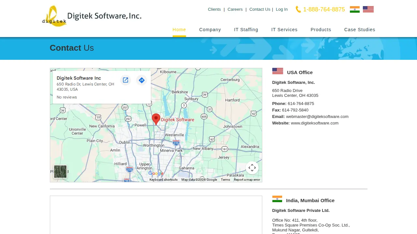Click the Westerville label on map
Image resolution: width=417 pixels, height=234 pixels.
pyautogui.click(x=175, y=135)
